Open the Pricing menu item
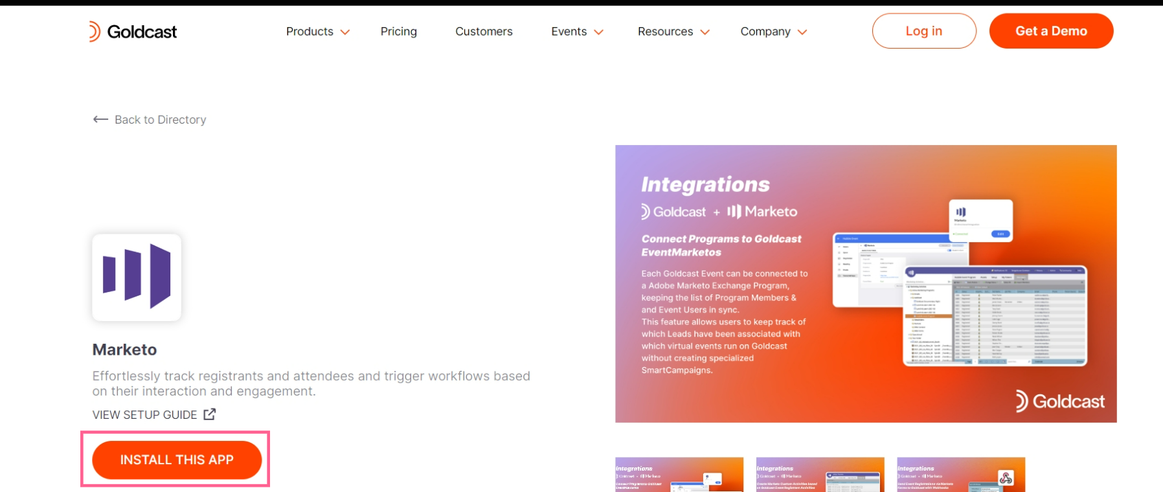1163x492 pixels. pyautogui.click(x=399, y=31)
